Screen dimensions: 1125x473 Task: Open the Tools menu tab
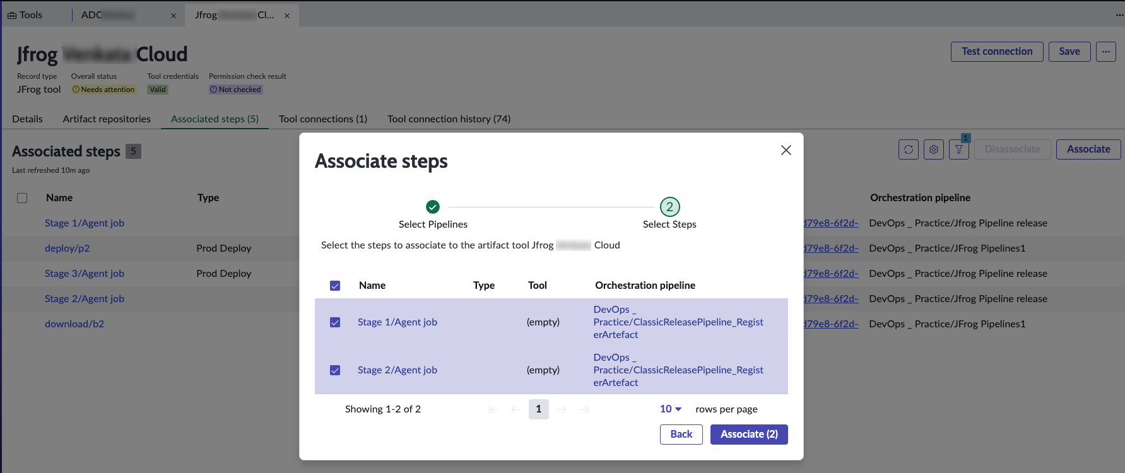coord(25,15)
